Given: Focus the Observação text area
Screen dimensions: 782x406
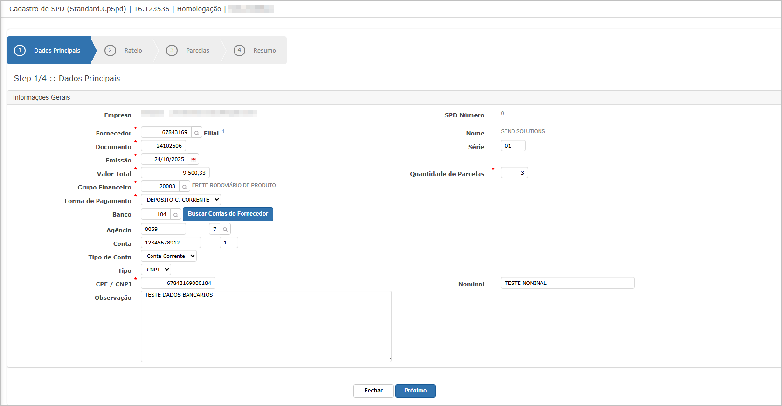Looking at the screenshot, I should point(266,326).
